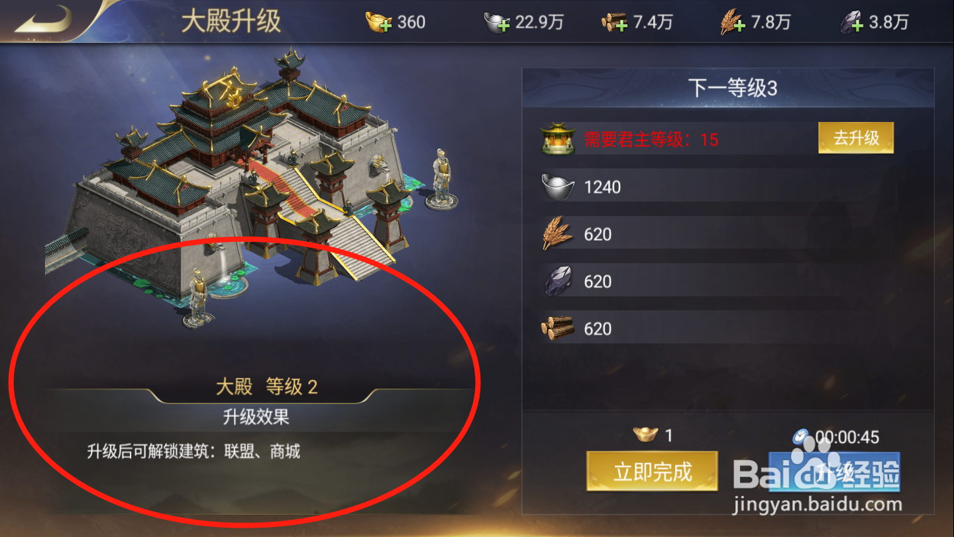The height and width of the screenshot is (537, 954).
Task: Click the 去升级 button
Action: click(856, 138)
